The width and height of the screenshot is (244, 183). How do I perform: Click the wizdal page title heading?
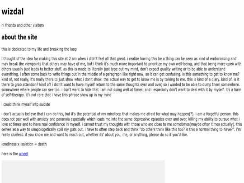[13, 11]
